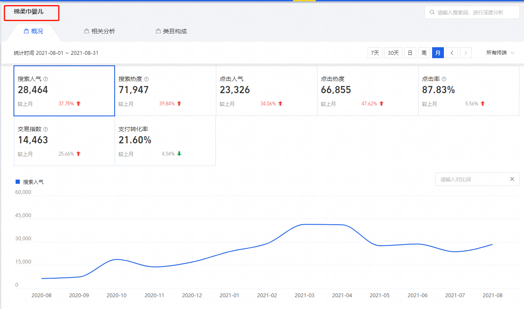Switch to 相关分析 tab

point(99,31)
